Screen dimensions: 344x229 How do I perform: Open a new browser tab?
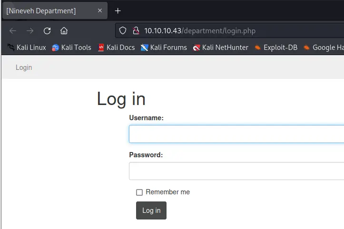click(118, 10)
